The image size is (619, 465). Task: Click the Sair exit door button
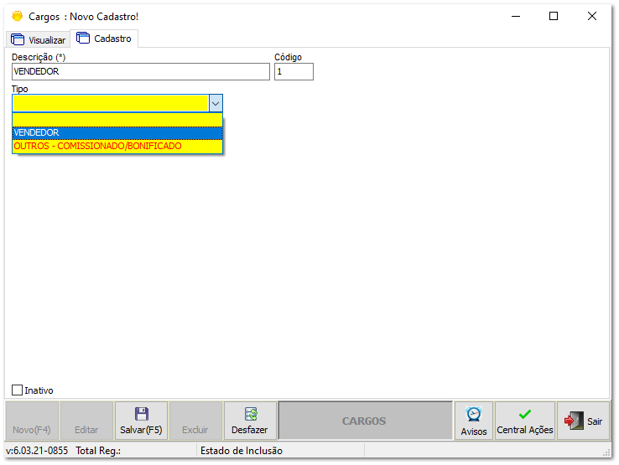click(x=584, y=421)
